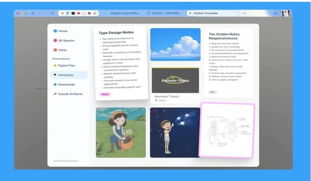Click the Downloads picture icon
Image resolution: width=311 pixels, height=181 pixels.
(55, 85)
